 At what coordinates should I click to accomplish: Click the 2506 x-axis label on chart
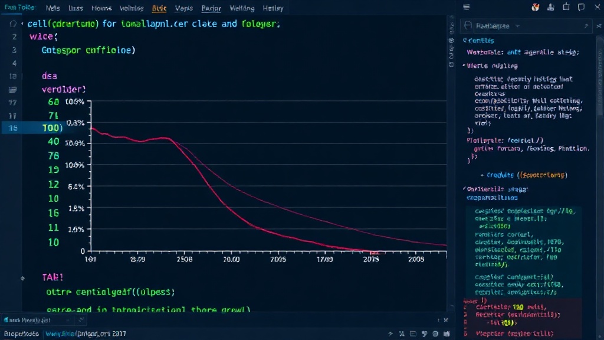(x=185, y=260)
